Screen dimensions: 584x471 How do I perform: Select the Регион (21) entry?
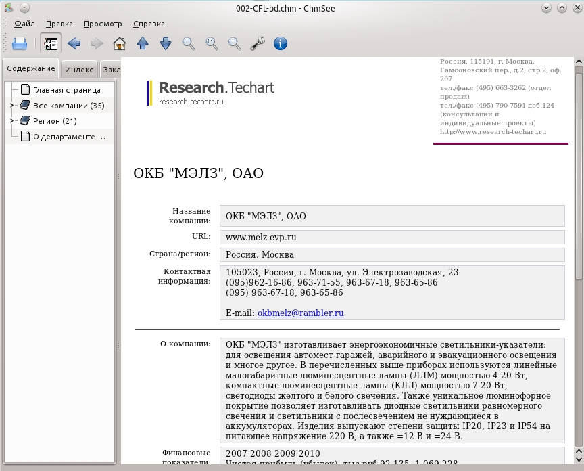55,121
